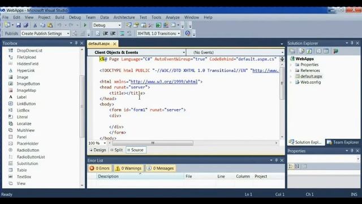The image size is (362, 204).
Task: Switch to the Team Explorer tab
Action: coord(343,142)
